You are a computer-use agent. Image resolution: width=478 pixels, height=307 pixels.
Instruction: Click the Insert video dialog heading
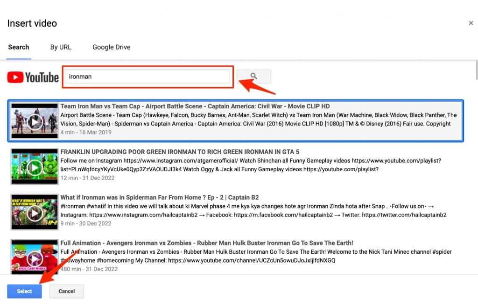pos(32,23)
